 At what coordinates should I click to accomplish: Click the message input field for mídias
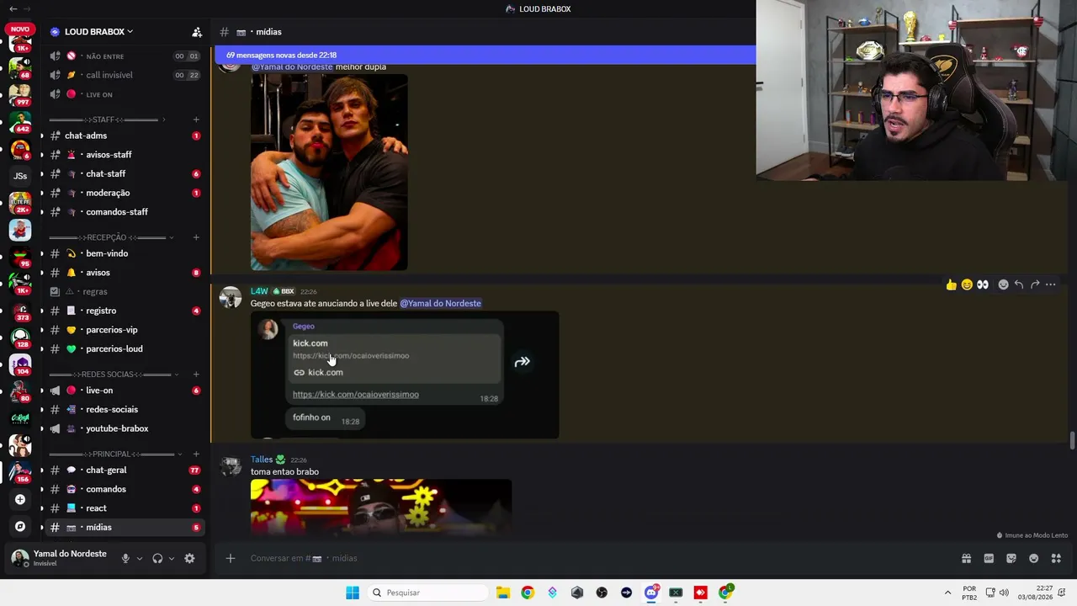pyautogui.click(x=589, y=558)
